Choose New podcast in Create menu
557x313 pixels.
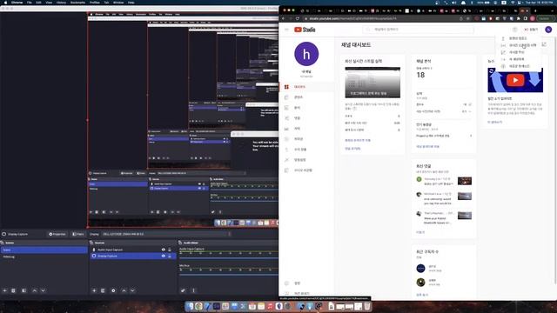click(519, 66)
